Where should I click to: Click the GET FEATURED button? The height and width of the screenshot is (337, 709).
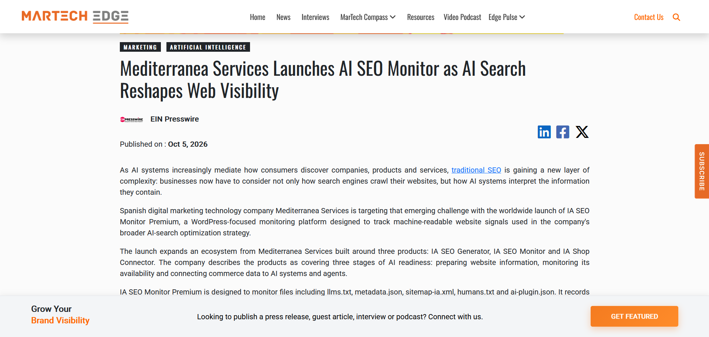click(x=634, y=316)
